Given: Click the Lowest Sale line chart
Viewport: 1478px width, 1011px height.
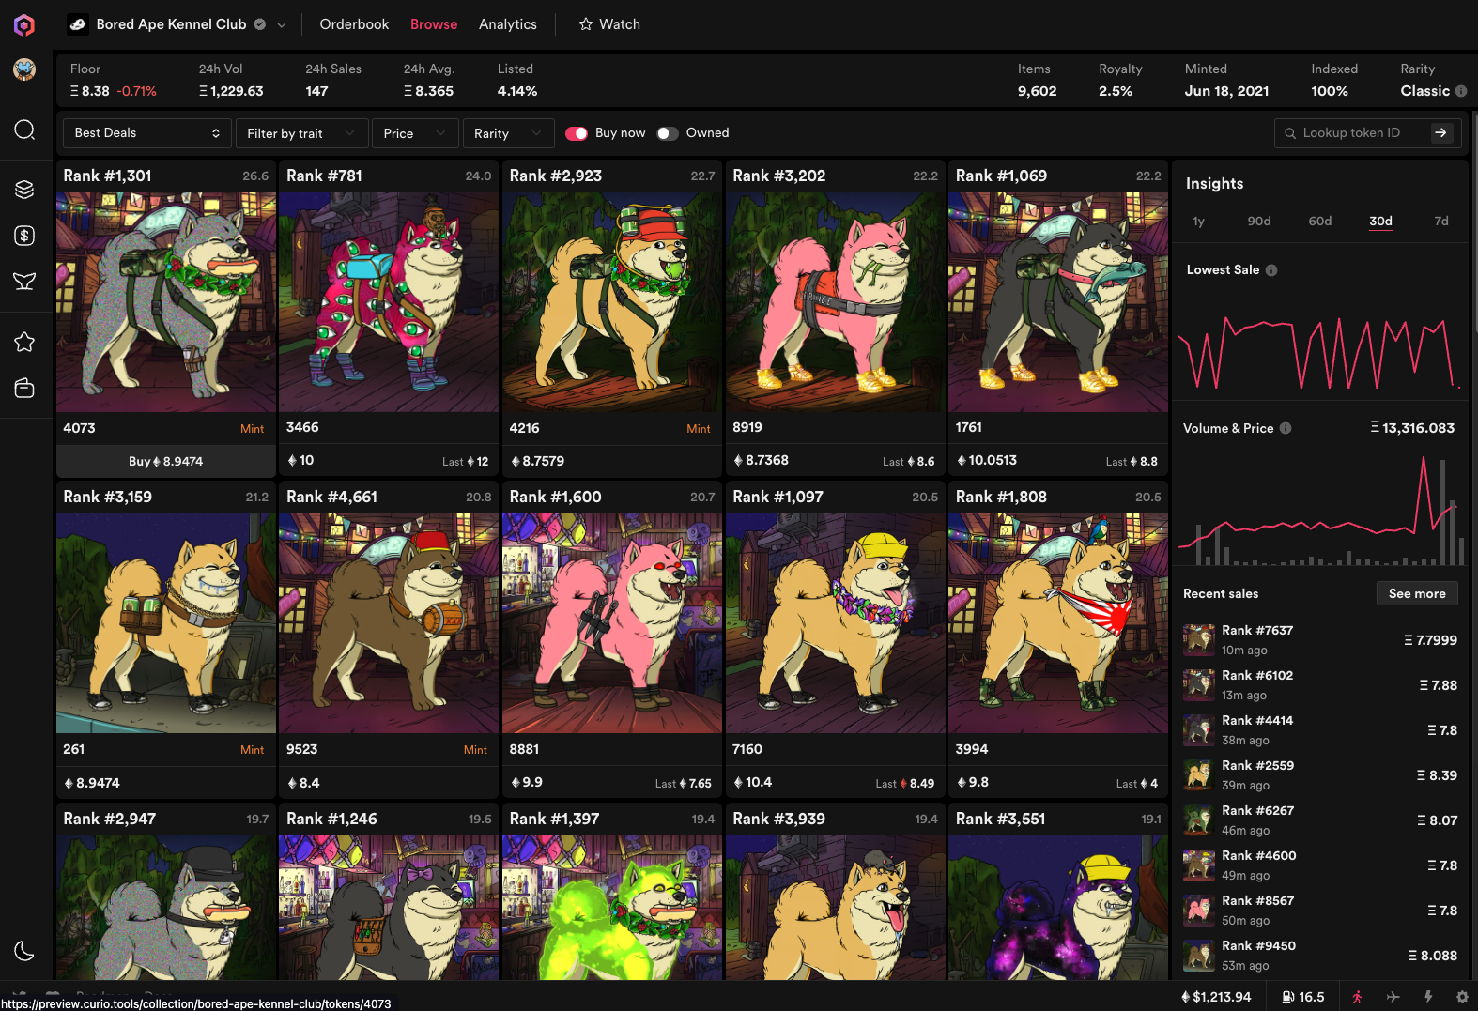Looking at the screenshot, I should (1319, 352).
